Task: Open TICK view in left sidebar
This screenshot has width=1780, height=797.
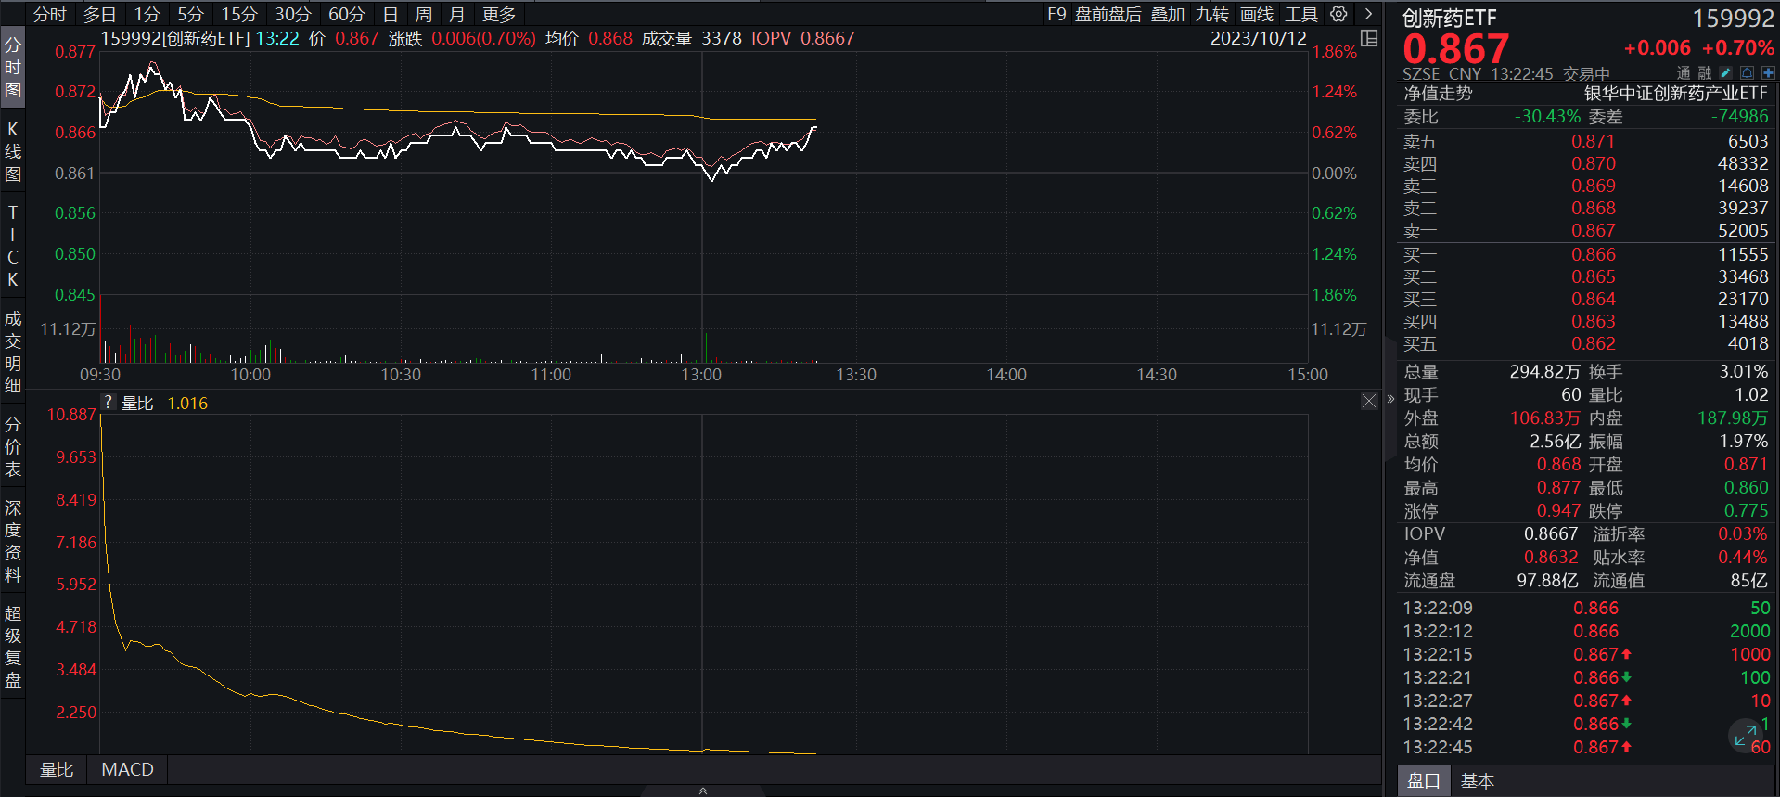Action: pos(13,246)
